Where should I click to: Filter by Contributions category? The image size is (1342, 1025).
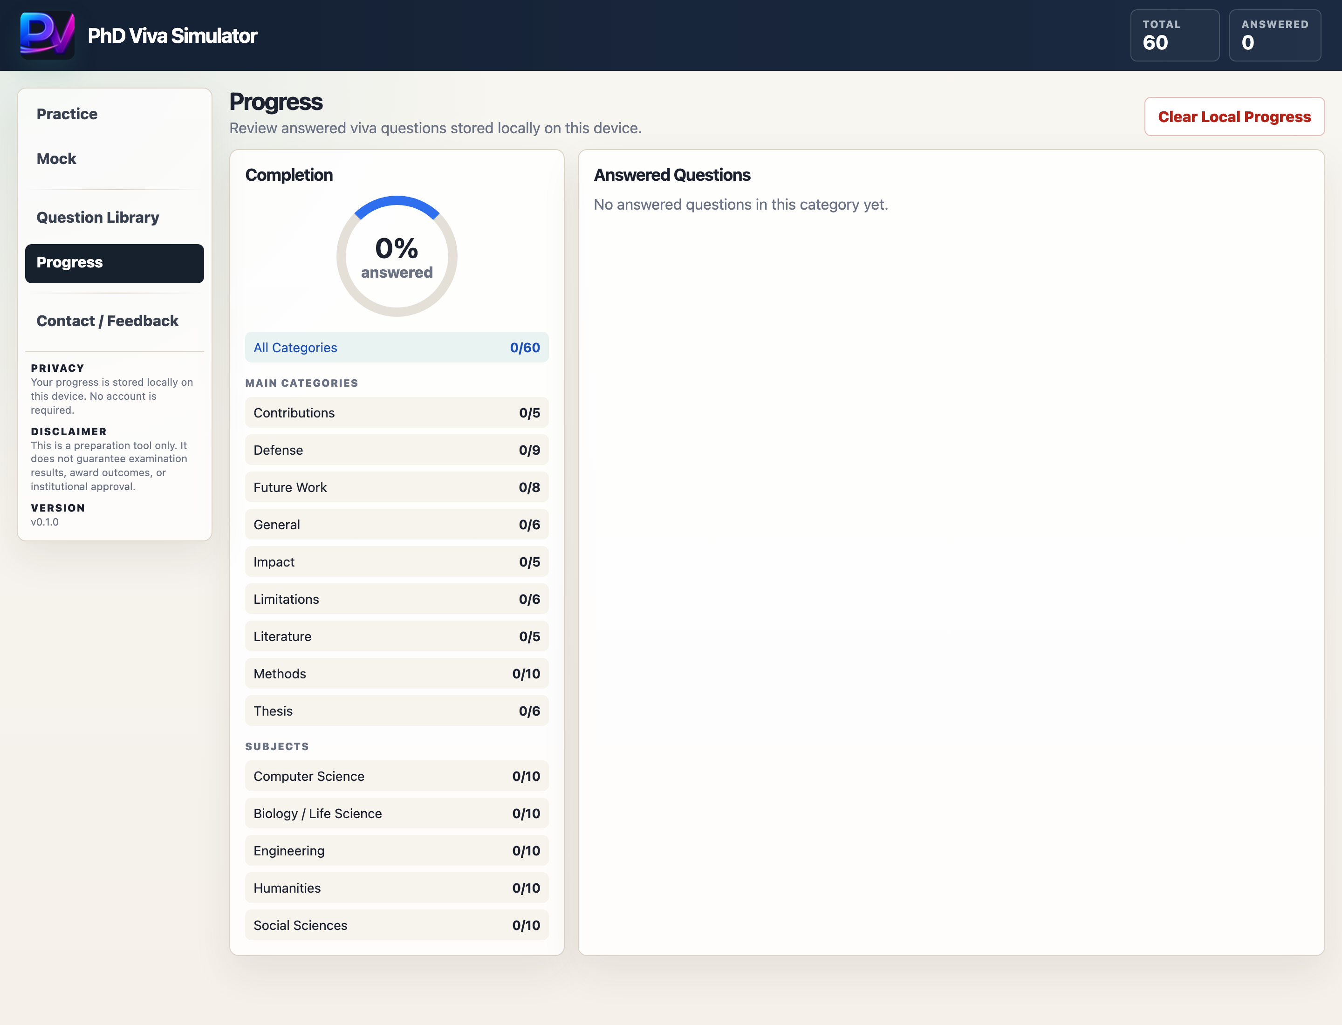[397, 412]
